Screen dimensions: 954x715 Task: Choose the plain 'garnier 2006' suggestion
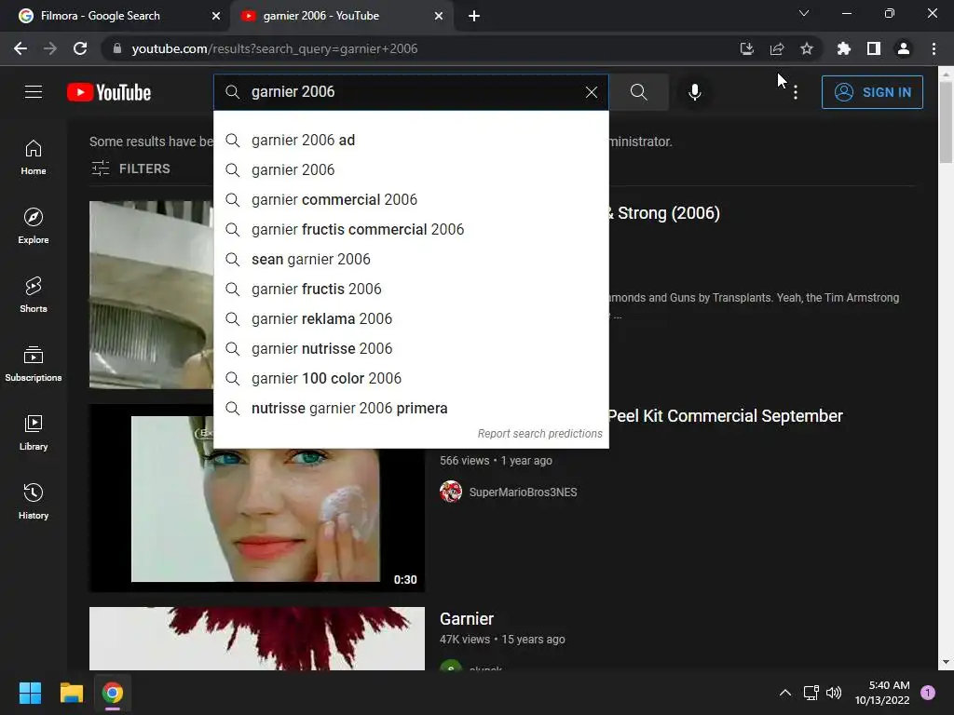coord(411,169)
